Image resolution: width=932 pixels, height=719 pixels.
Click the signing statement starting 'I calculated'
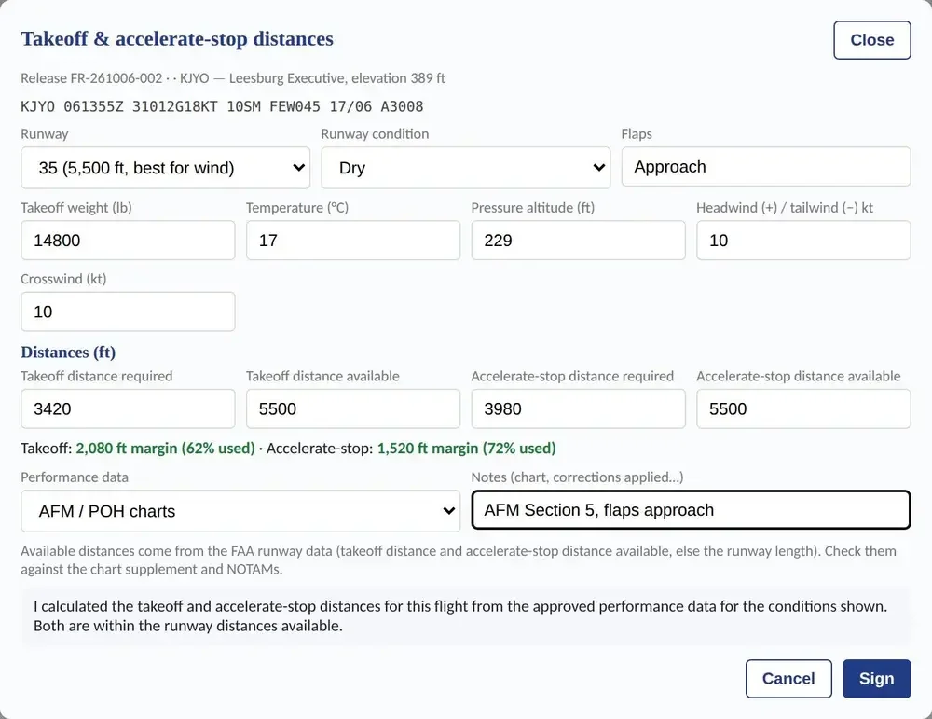pyautogui.click(x=466, y=616)
